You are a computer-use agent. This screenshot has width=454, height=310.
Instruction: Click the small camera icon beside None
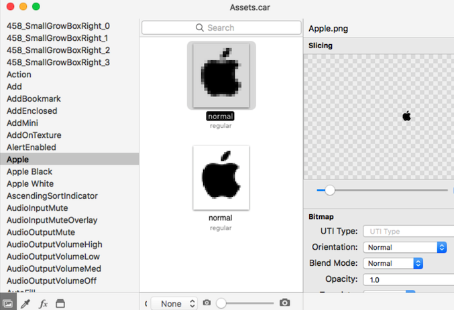207,303
